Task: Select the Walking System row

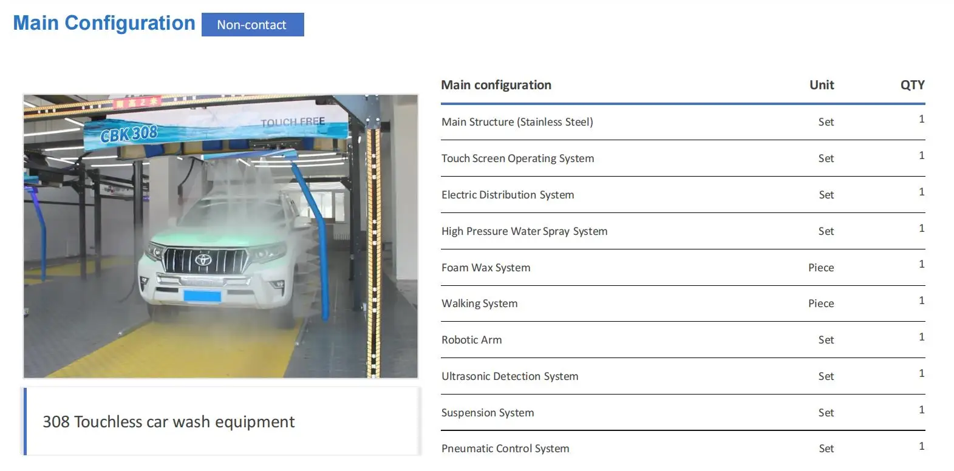Action: point(479,303)
